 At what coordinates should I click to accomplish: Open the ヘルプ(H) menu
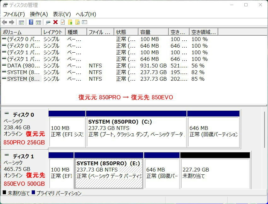(86, 14)
